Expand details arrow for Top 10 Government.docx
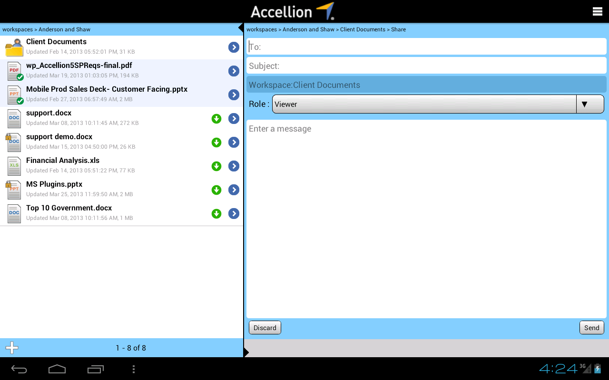 coord(234,214)
